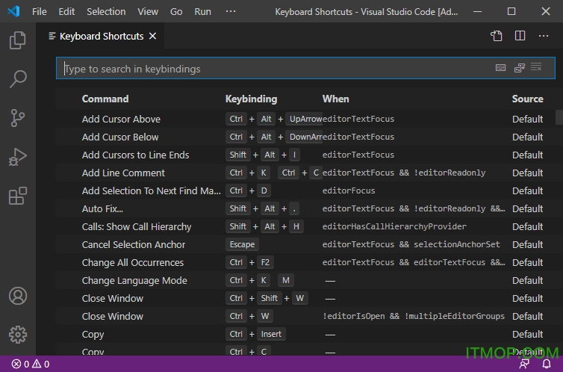Select the Add Cursor Above row

[305, 119]
